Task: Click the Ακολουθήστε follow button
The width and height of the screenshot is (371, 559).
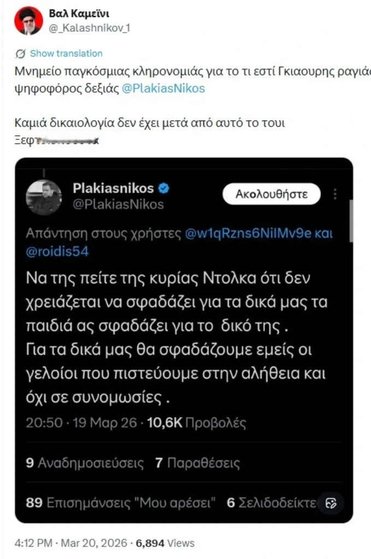Action: tap(271, 194)
